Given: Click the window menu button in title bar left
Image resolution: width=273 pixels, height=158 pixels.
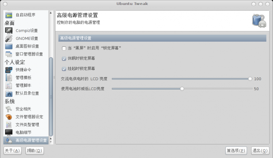Looking at the screenshot, I should point(5,4).
